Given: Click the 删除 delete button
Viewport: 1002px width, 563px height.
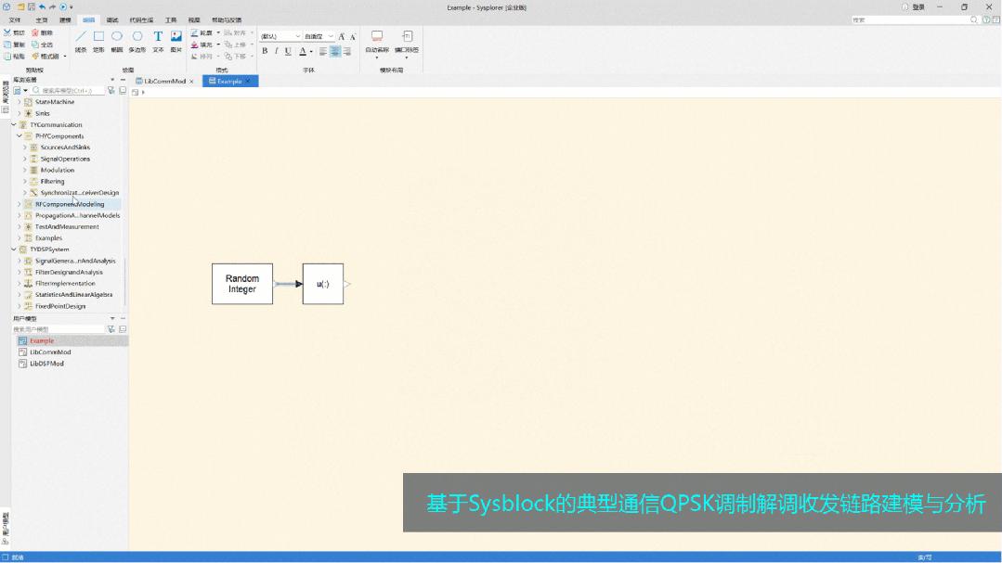Looking at the screenshot, I should tap(43, 32).
